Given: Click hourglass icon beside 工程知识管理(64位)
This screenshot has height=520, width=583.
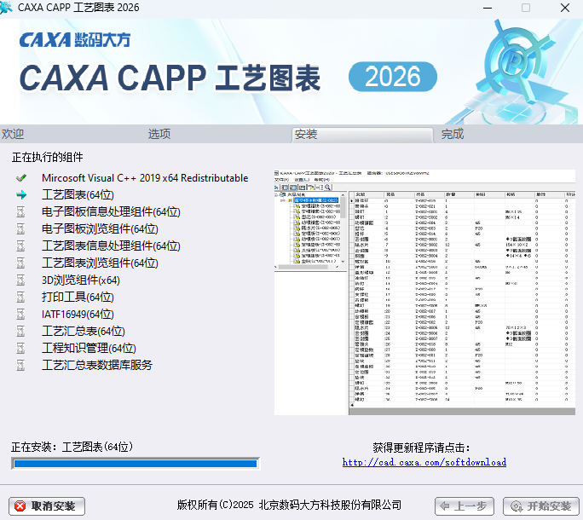Looking at the screenshot, I should click(x=20, y=348).
